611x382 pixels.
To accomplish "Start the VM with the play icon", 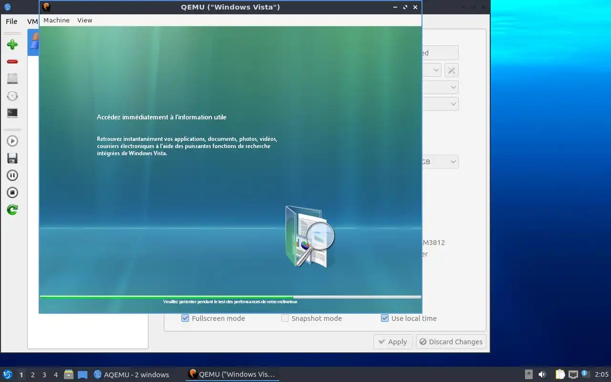I will [12, 141].
